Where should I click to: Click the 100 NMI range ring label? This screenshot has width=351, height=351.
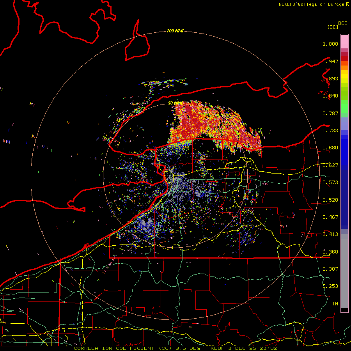click(x=175, y=31)
